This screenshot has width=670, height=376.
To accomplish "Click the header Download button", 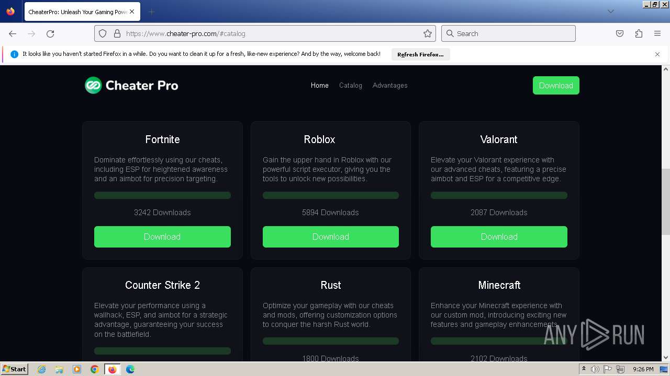I will (556, 86).
